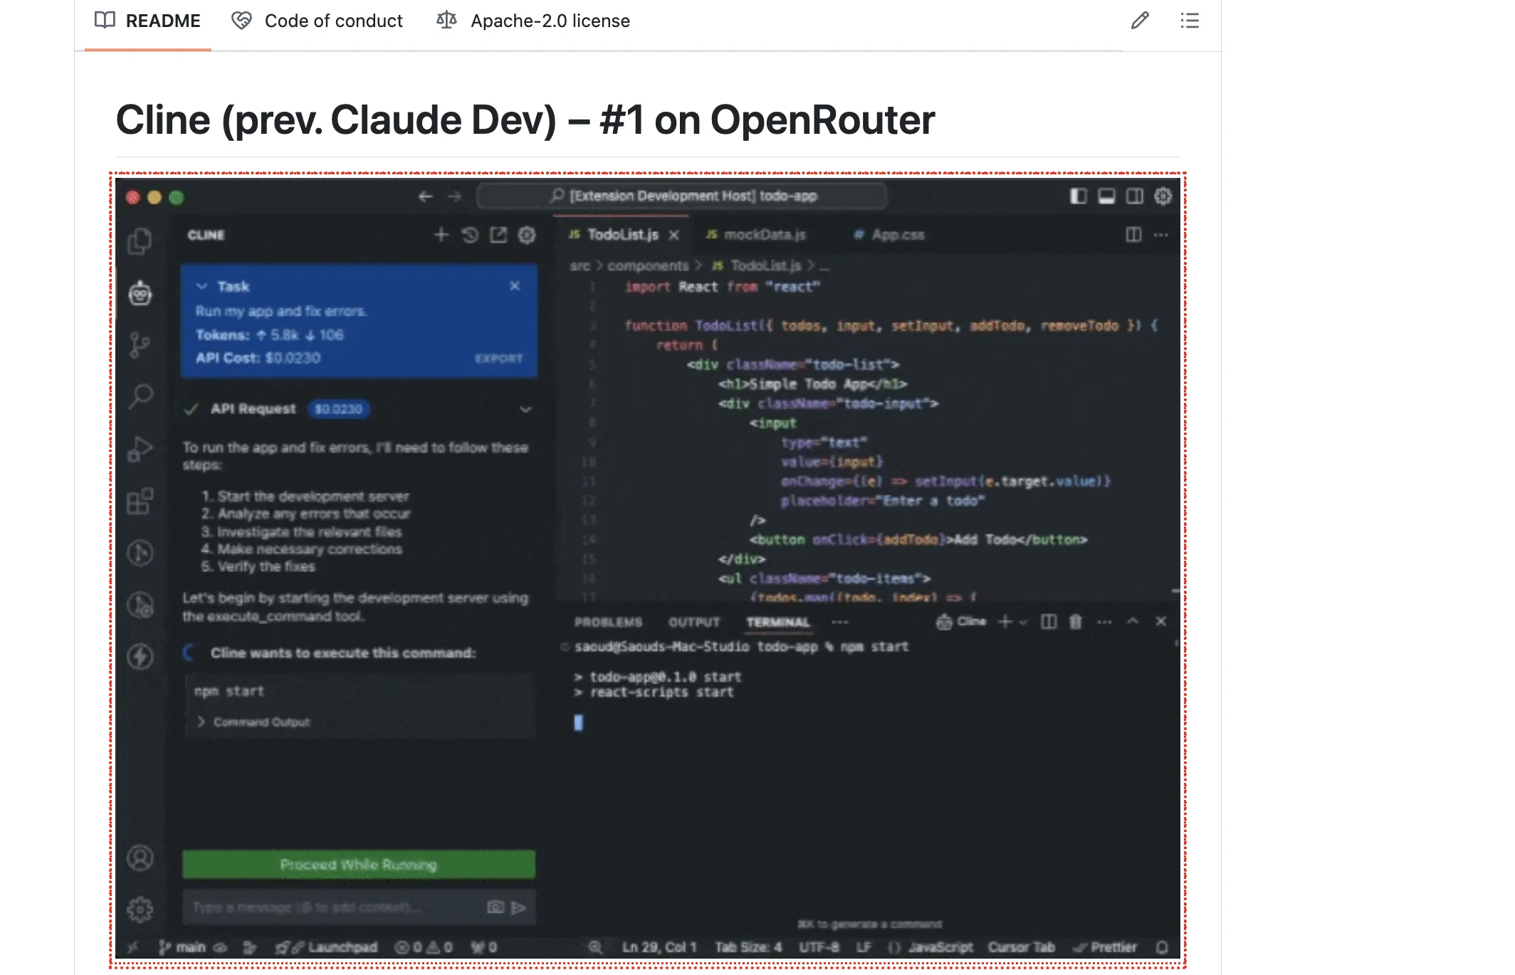Viewport: 1515px width, 975px height.
Task: Switch to the mockData.js tab
Action: click(756, 235)
